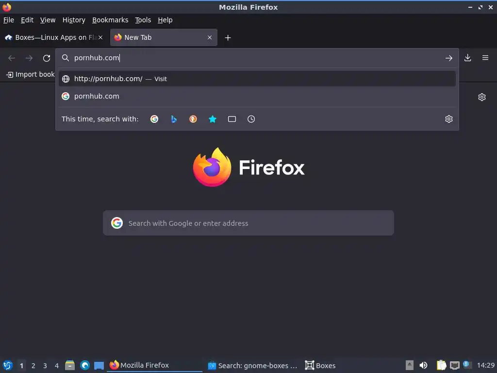The image size is (497, 373).
Task: Open a new tab with plus button
Action: 228,38
